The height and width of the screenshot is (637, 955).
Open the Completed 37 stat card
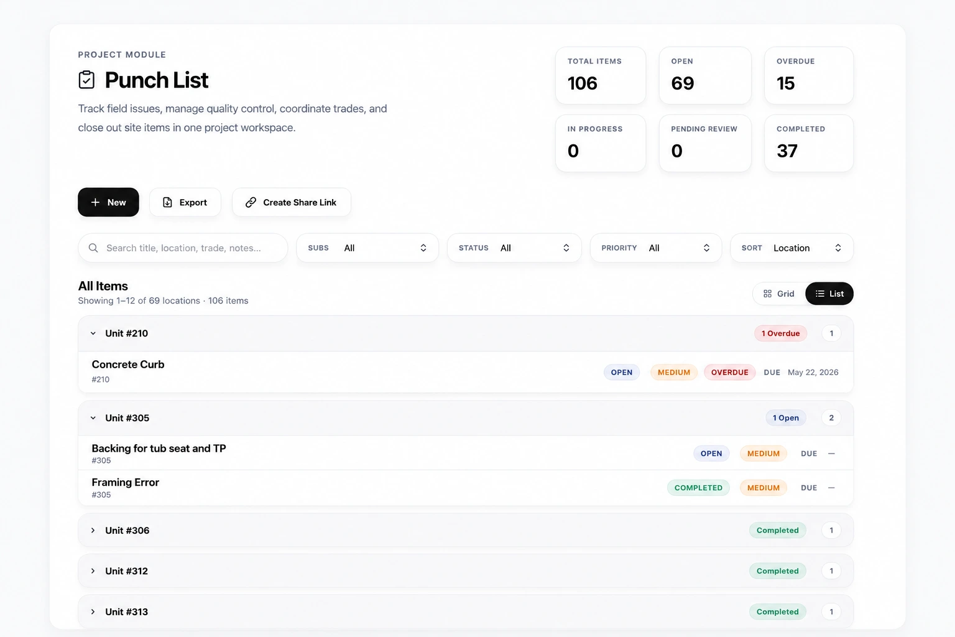[x=809, y=143]
